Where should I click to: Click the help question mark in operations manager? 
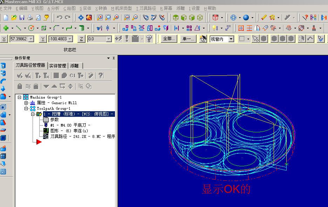pos(101,76)
